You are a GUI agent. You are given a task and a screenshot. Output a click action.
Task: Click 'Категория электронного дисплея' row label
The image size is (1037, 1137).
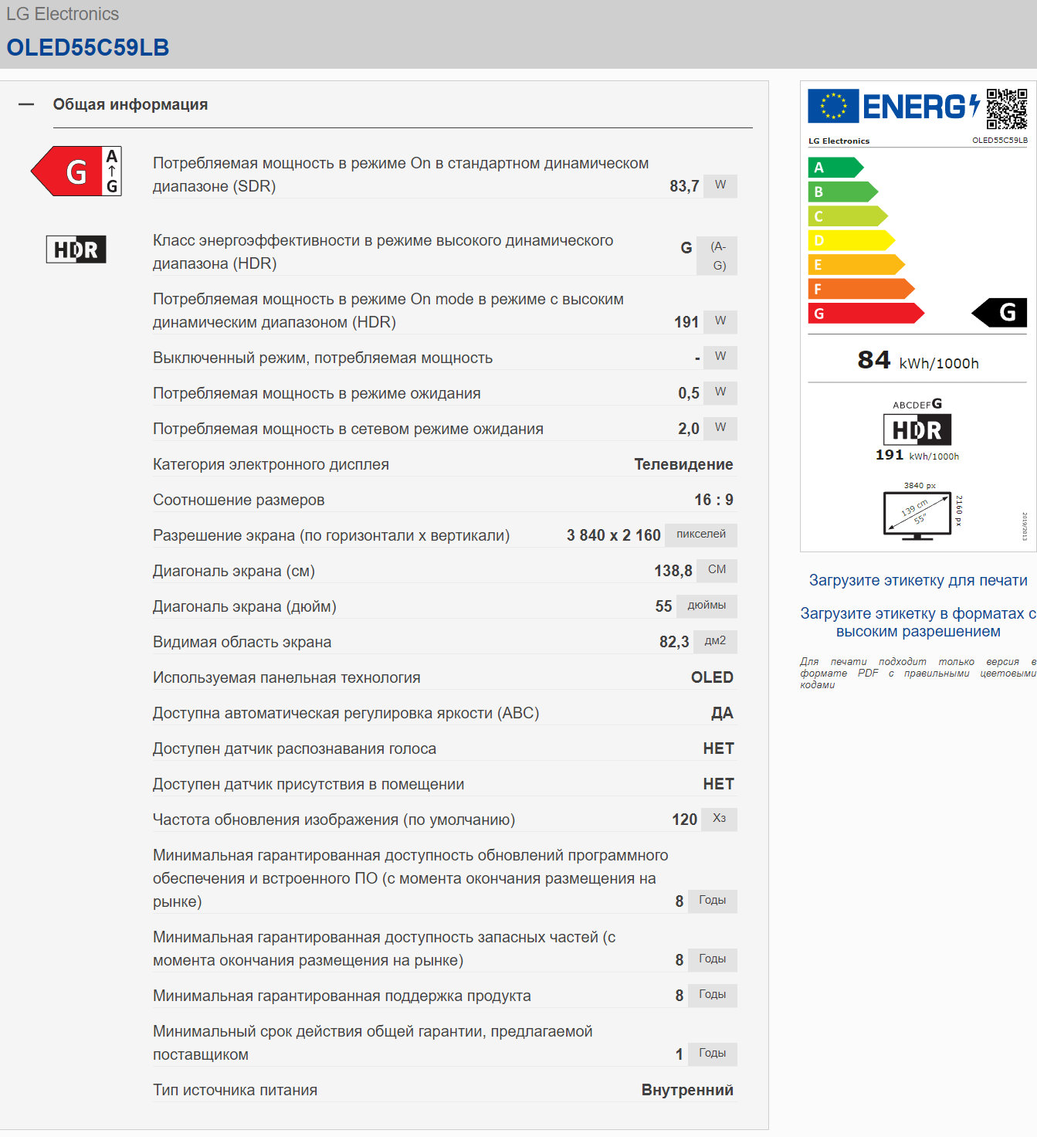pyautogui.click(x=271, y=464)
